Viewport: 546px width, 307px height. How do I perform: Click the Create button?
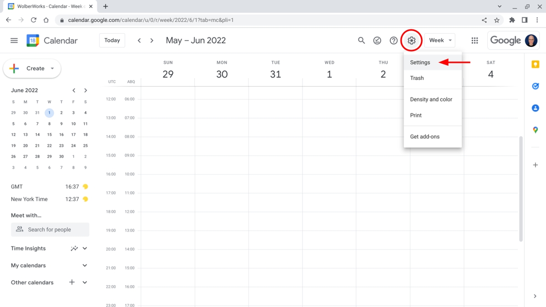click(x=32, y=68)
